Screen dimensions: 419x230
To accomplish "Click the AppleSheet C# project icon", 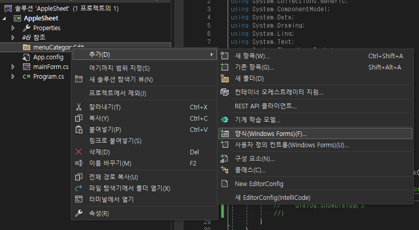I will (x=17, y=18).
